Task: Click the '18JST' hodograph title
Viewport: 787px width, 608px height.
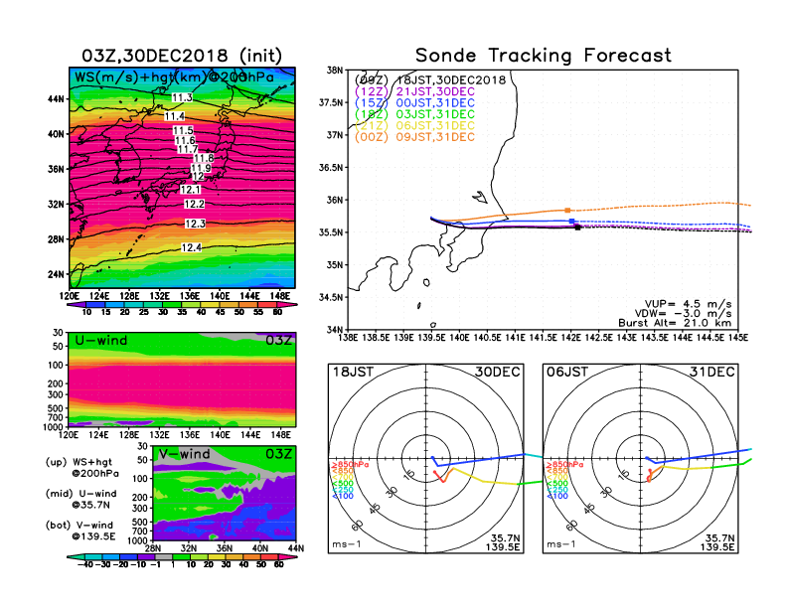Action: pos(353,372)
